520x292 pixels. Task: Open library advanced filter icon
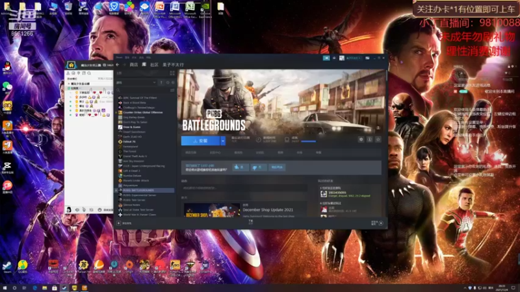[x=172, y=90]
